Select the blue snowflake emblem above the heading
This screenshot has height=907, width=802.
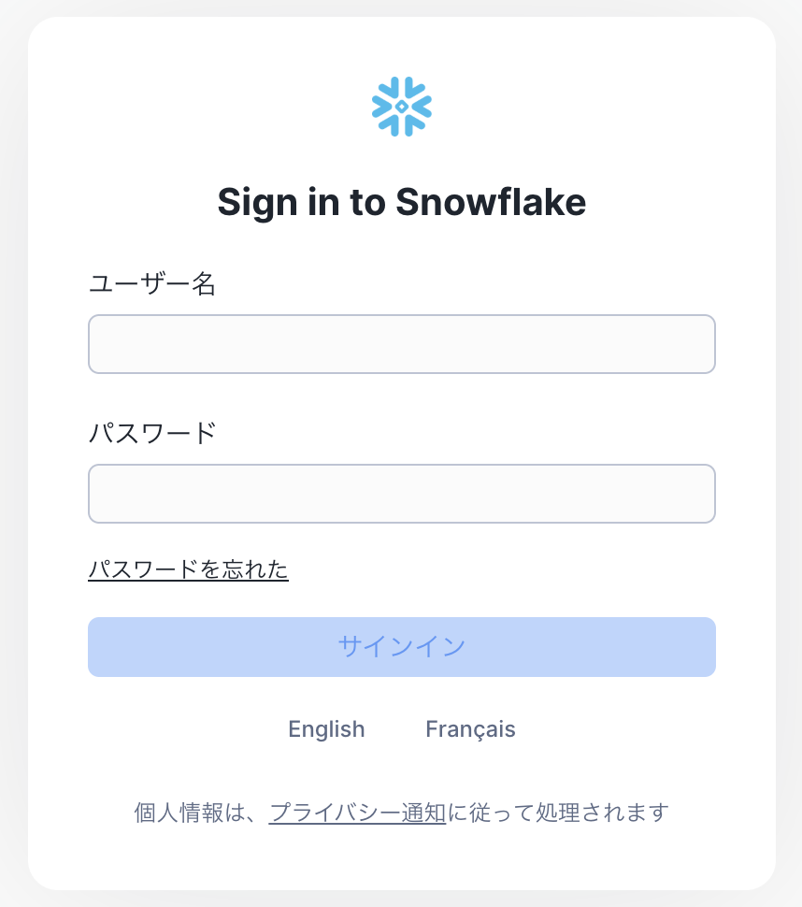click(x=401, y=107)
